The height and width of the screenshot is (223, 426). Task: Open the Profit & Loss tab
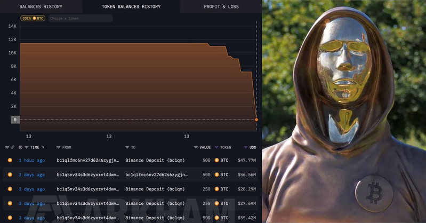point(221,7)
